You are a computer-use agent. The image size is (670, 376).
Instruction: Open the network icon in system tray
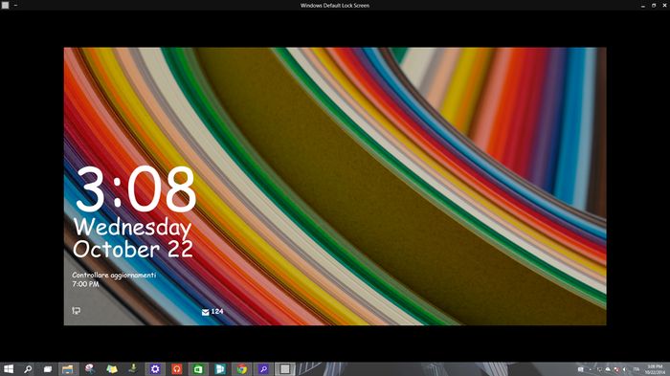[x=599, y=369]
